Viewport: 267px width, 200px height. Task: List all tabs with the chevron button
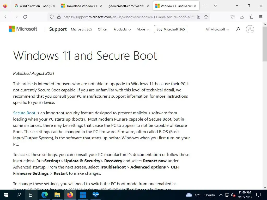215,6
